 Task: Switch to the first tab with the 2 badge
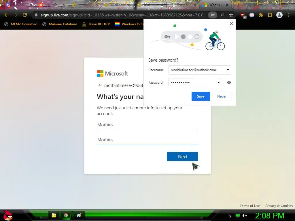19,5
